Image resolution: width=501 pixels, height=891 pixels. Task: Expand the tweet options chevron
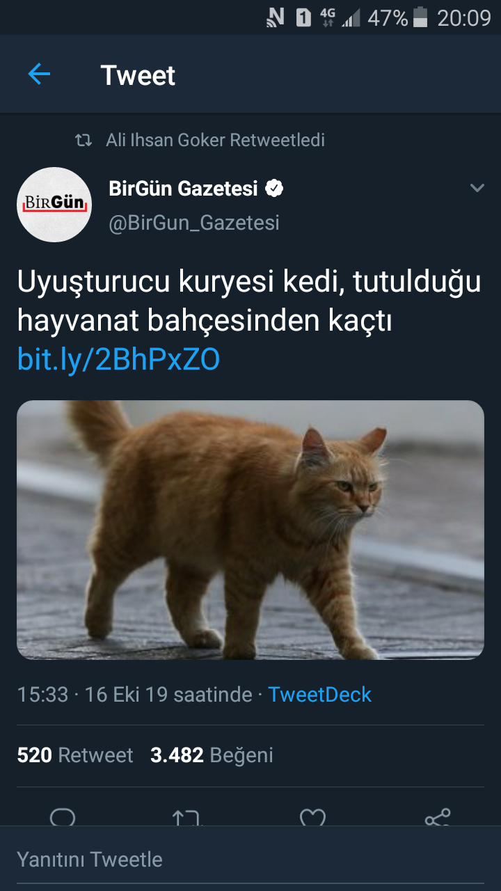click(x=477, y=188)
